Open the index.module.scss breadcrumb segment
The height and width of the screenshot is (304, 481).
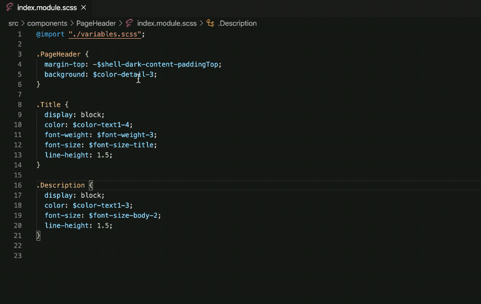(167, 24)
